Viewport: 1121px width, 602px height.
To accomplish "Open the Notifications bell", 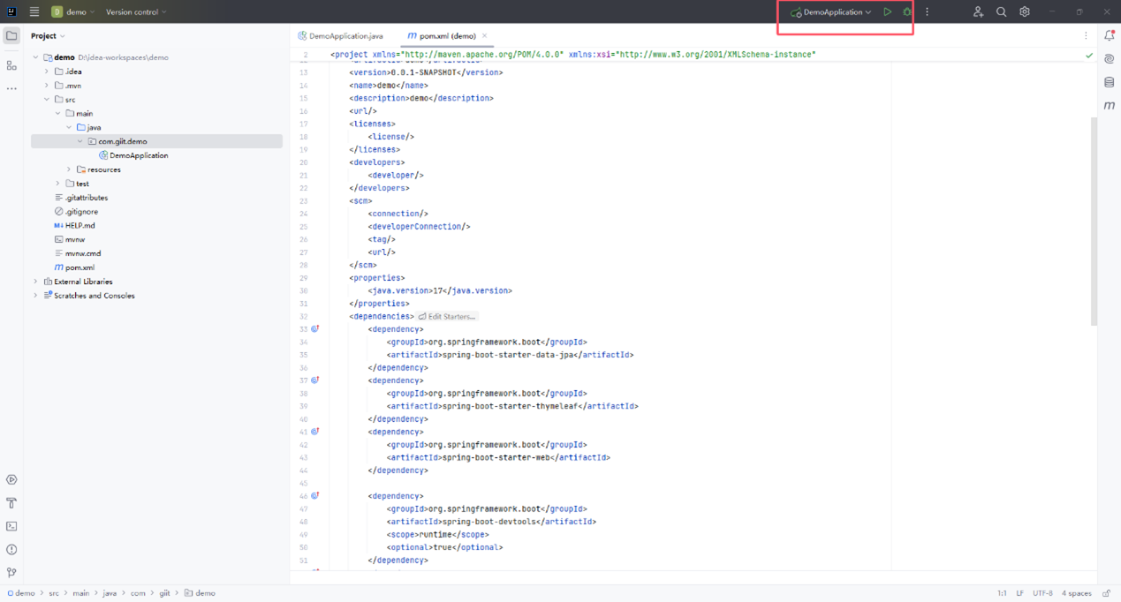I will (1110, 36).
